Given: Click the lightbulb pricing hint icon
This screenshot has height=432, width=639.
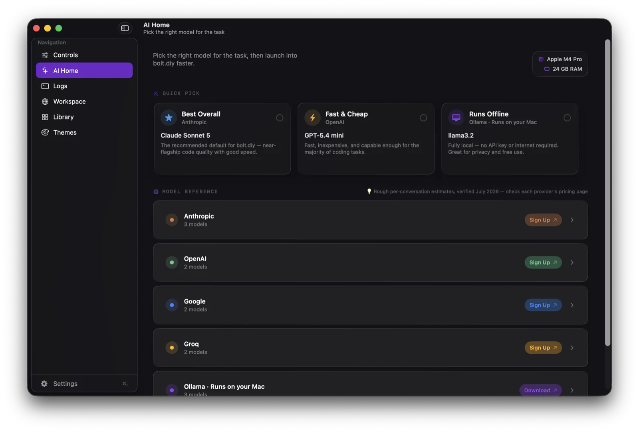Looking at the screenshot, I should [369, 191].
